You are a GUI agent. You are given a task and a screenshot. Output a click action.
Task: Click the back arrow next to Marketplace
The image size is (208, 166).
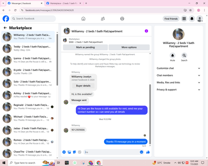click(x=5, y=28)
